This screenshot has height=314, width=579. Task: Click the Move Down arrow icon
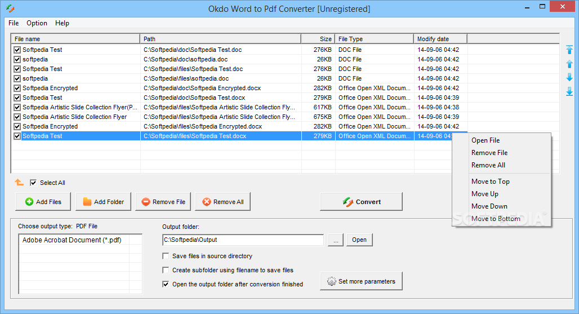569,77
